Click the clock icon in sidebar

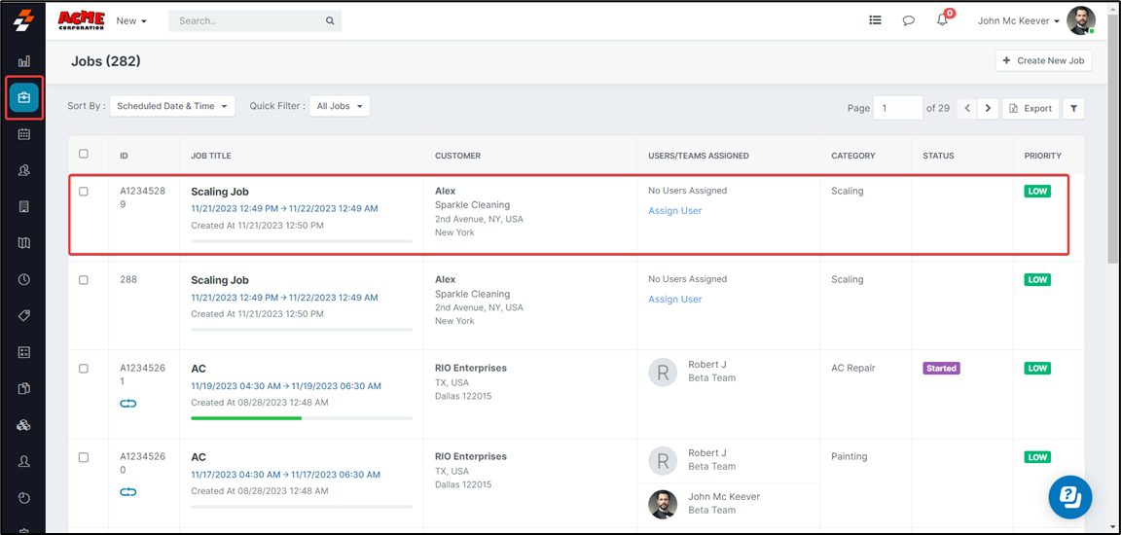[24, 279]
